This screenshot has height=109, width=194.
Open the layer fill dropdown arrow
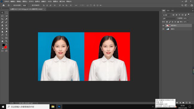tap(188, 22)
